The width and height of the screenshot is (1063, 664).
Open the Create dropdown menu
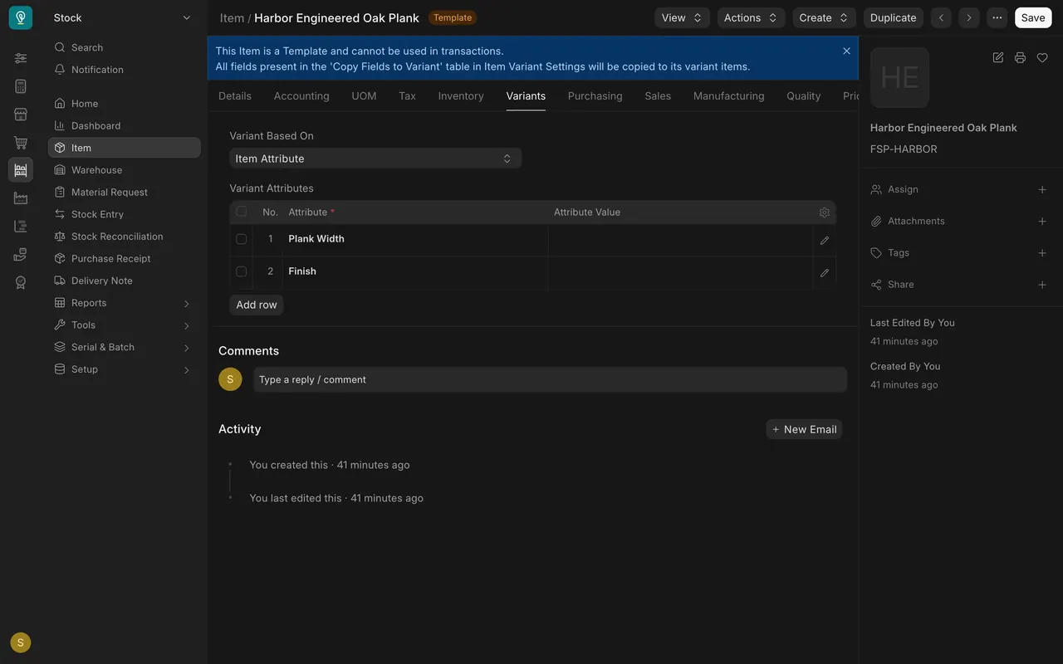pyautogui.click(x=825, y=17)
